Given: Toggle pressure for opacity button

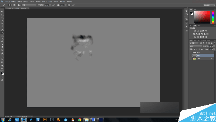Looking at the screenshot, I should (x=53, y=5).
